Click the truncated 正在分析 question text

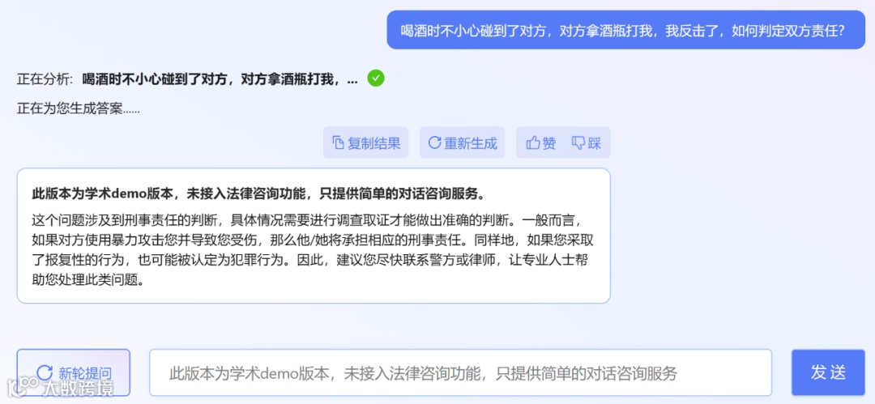click(x=220, y=79)
